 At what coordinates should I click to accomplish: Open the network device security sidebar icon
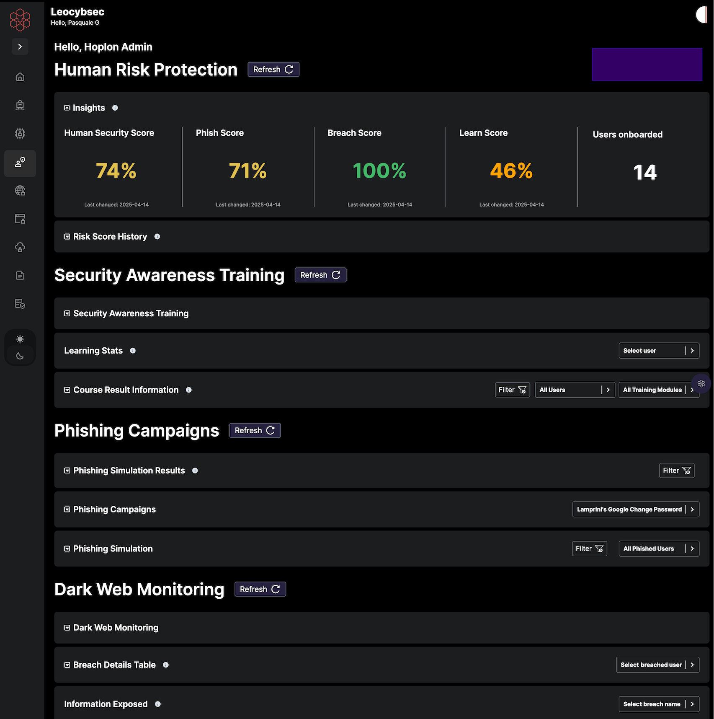(20, 105)
